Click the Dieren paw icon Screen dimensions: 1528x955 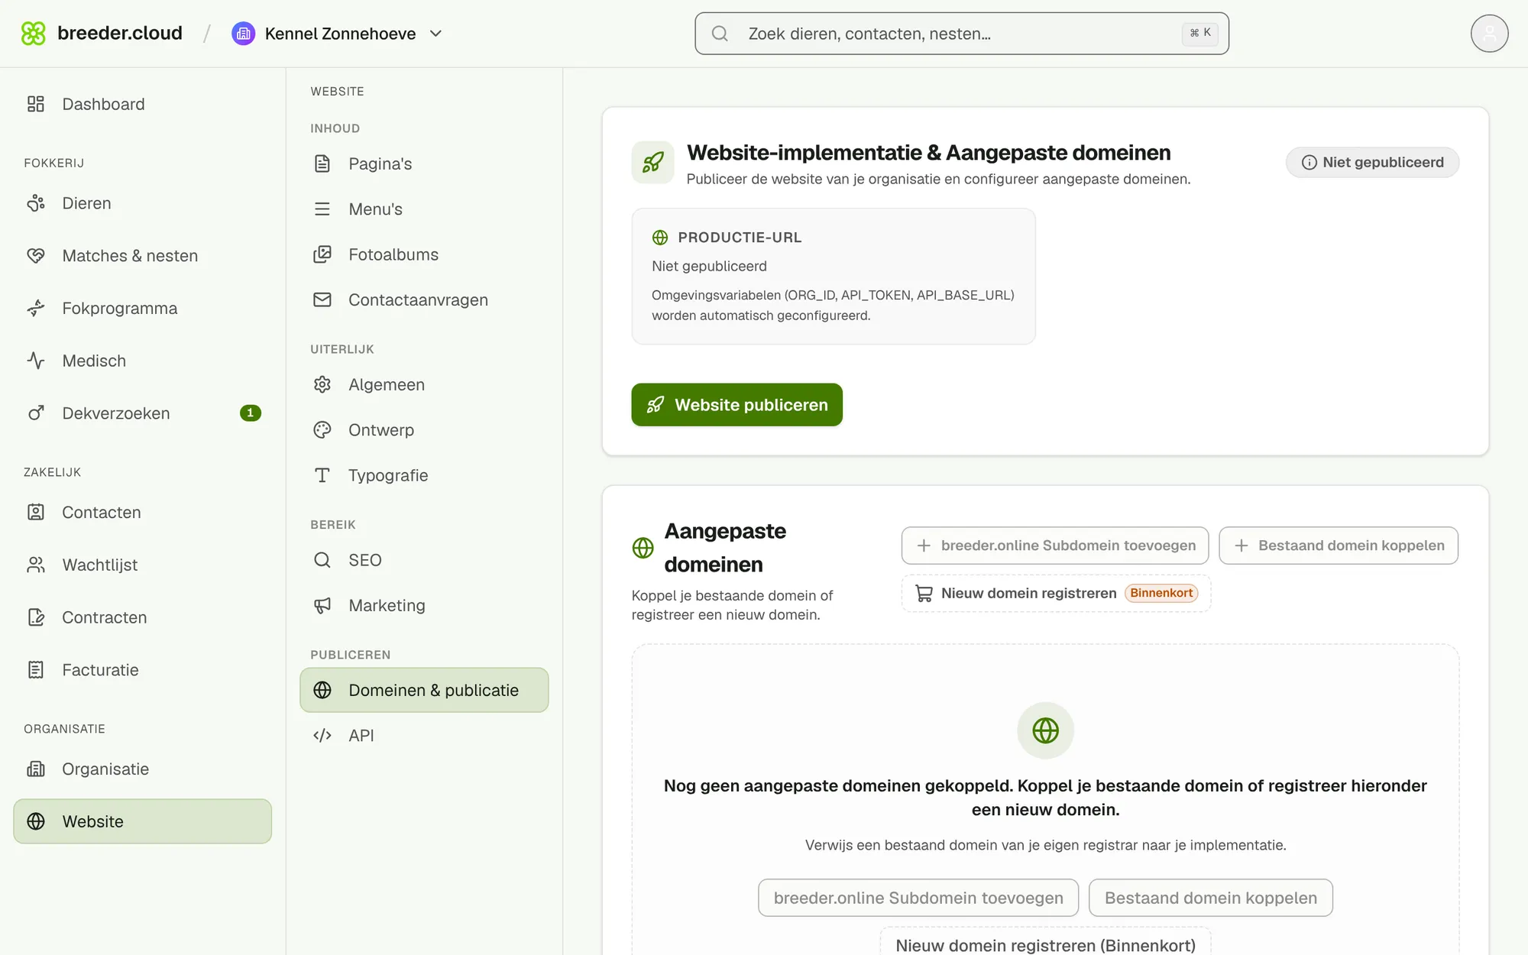tap(36, 203)
